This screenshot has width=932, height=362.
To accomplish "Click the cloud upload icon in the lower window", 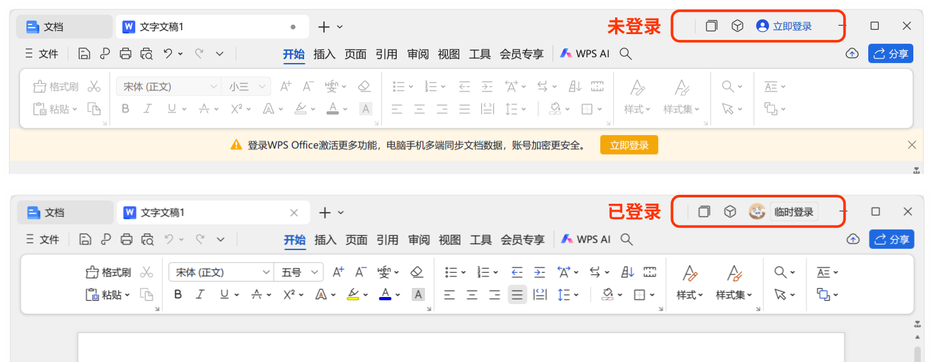I will point(853,239).
